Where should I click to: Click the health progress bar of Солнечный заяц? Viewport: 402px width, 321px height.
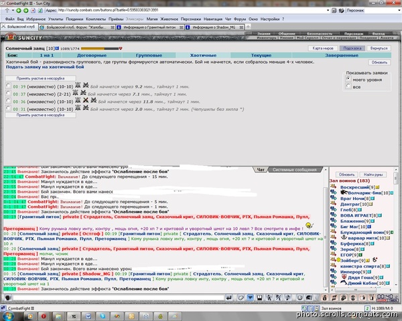coord(100,48)
